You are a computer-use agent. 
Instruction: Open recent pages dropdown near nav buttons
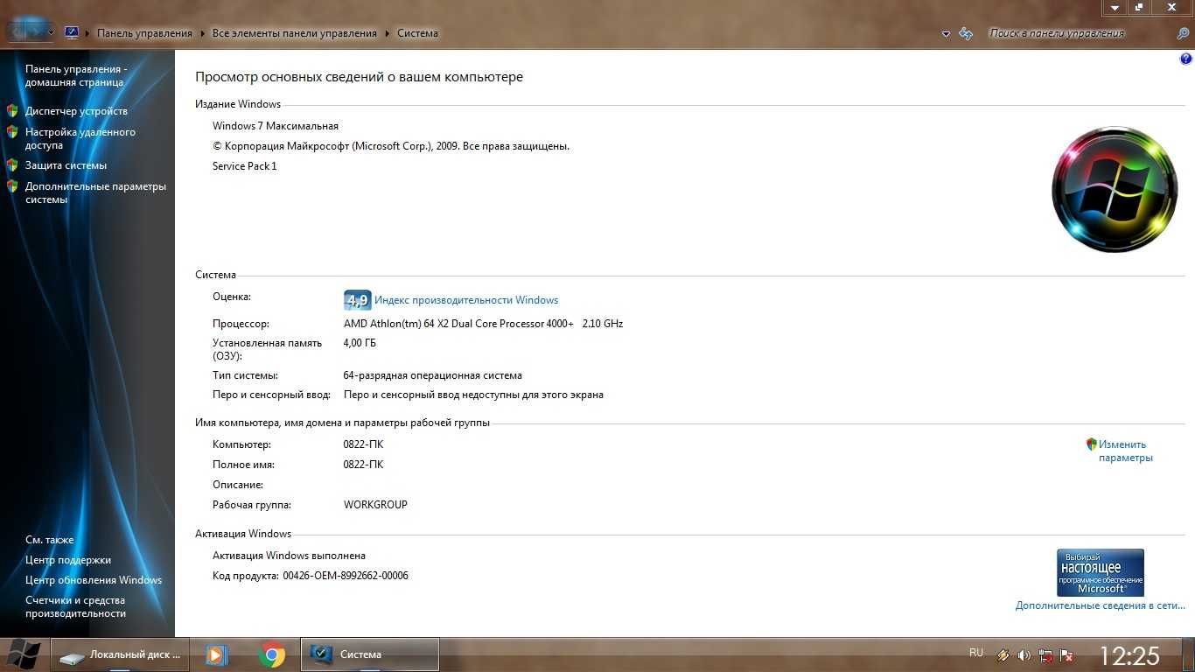(x=51, y=33)
